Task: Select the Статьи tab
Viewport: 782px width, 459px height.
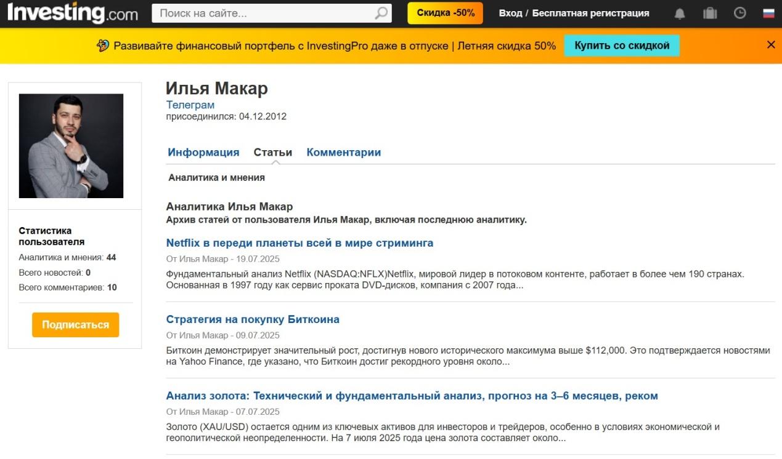Action: [x=273, y=153]
